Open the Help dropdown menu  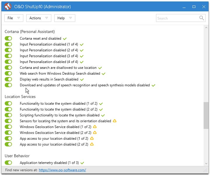tap(65, 18)
